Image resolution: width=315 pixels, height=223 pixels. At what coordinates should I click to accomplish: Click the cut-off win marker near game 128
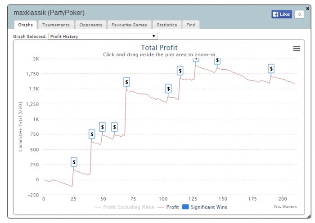[196, 60]
